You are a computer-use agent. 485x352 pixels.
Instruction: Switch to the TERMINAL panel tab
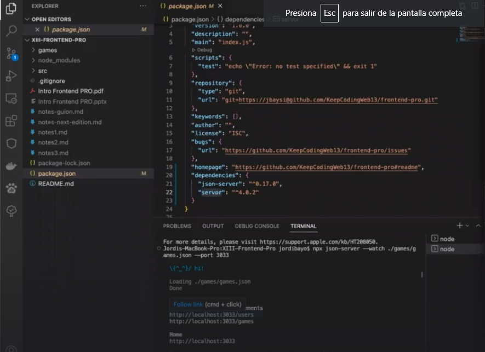click(304, 226)
